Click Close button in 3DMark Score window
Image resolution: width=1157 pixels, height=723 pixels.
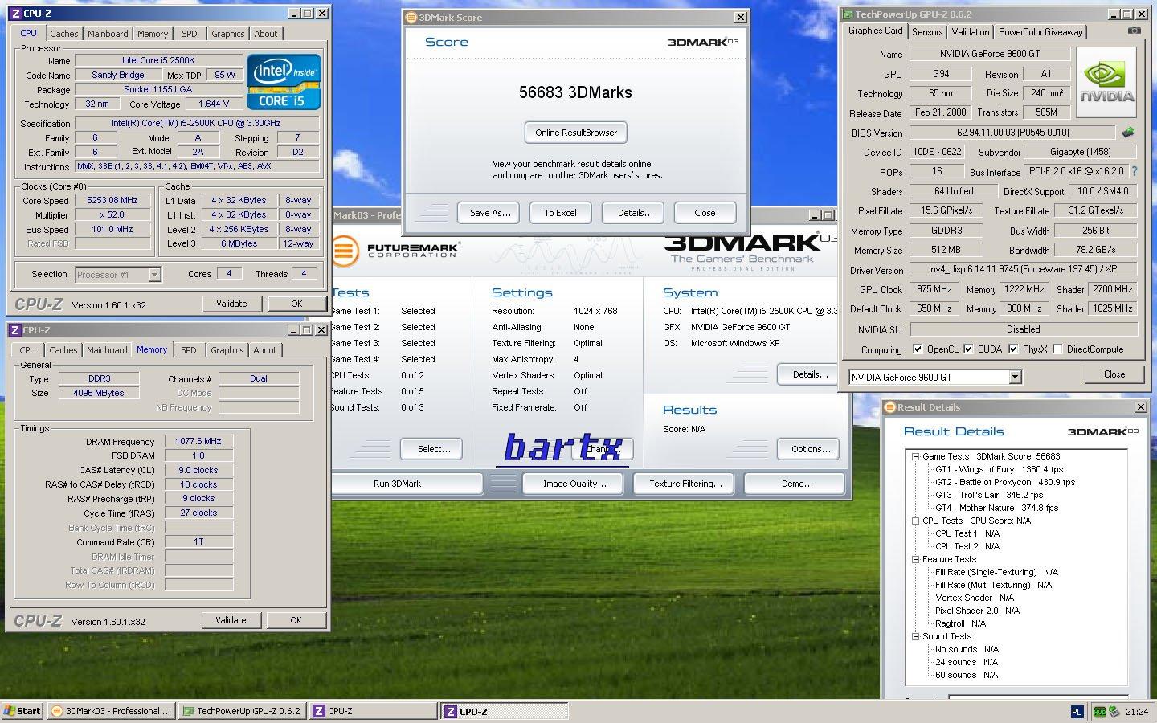[705, 213]
